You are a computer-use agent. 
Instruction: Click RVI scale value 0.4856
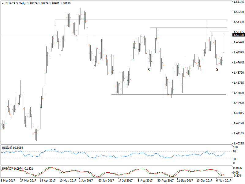[x=237, y=168]
